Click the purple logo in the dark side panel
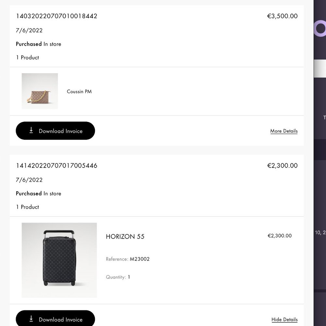Image resolution: width=326 pixels, height=326 pixels. coord(320,29)
